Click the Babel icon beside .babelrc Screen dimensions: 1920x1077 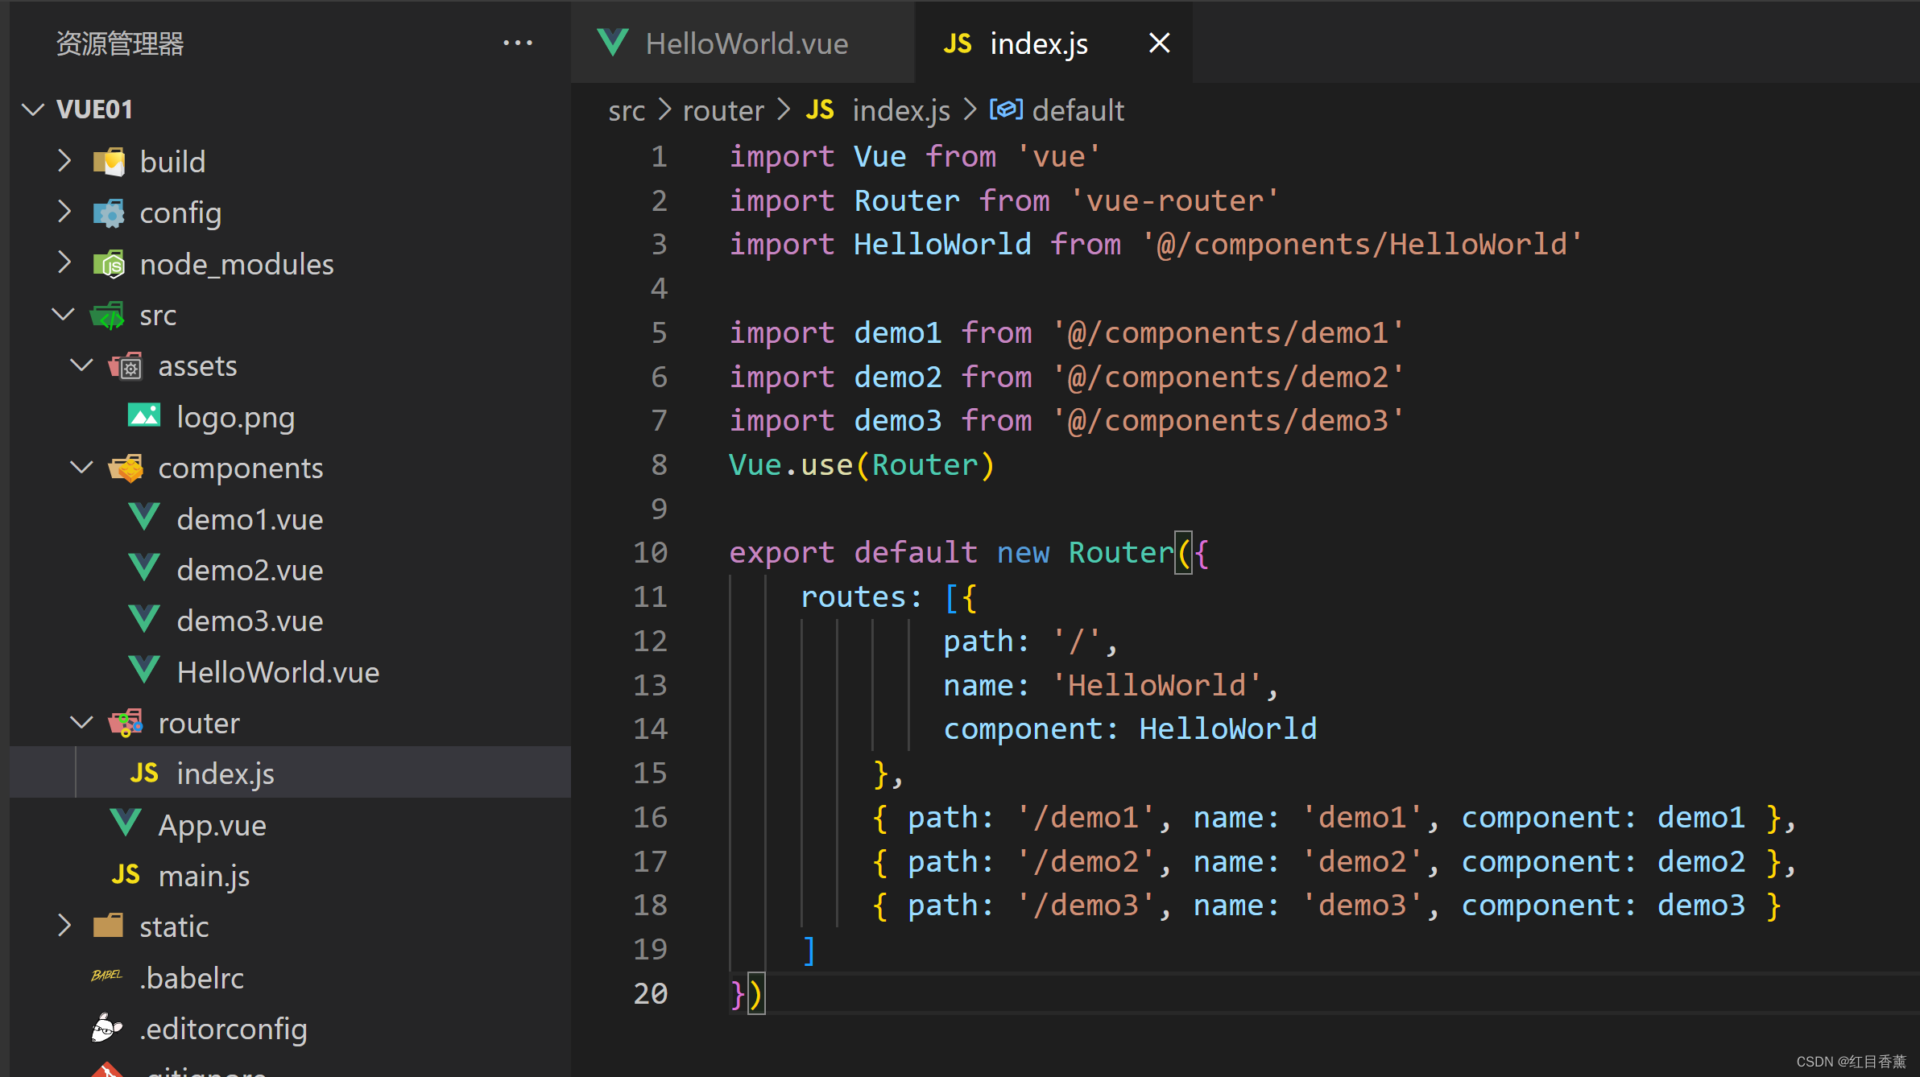tap(106, 976)
